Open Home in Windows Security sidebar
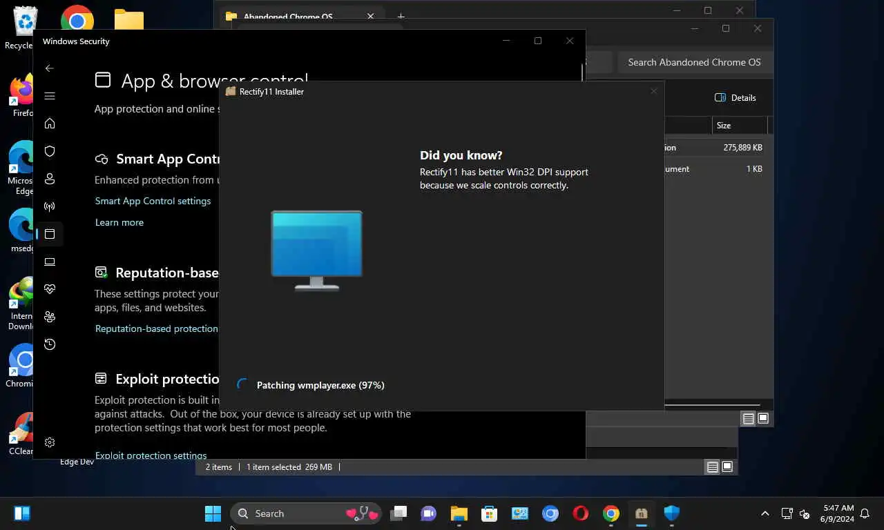Viewport: 884px width, 530px height. (x=49, y=124)
